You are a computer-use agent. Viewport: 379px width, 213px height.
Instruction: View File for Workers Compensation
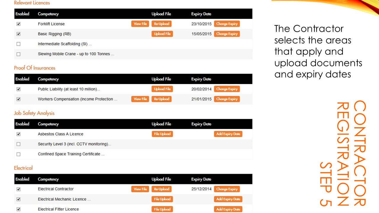pyautogui.click(x=140, y=99)
